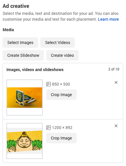Open Select Videos

click(58, 43)
